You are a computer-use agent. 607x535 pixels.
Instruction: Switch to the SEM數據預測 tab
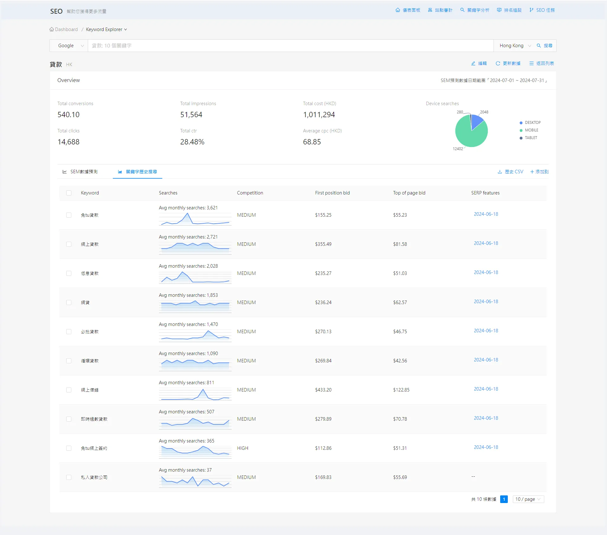(x=80, y=172)
